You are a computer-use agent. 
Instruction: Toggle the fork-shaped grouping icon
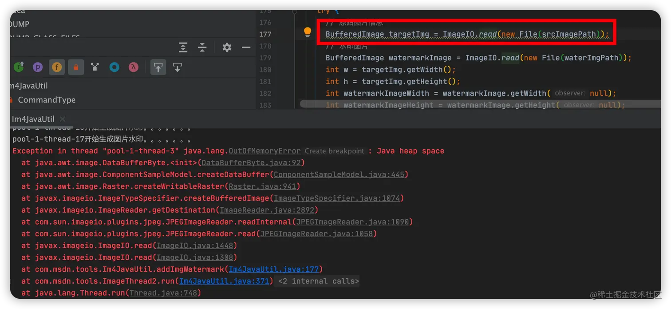(x=95, y=67)
